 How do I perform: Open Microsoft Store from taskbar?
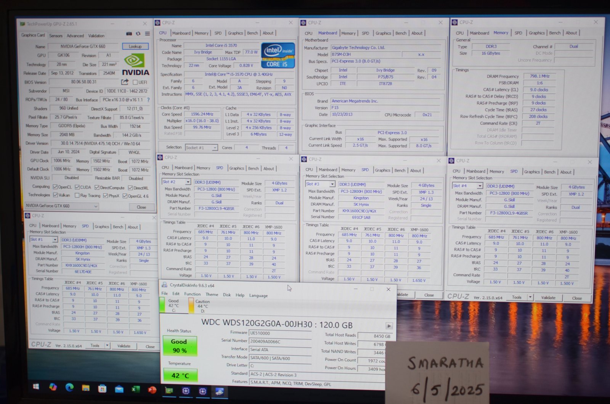pyautogui.click(x=102, y=389)
